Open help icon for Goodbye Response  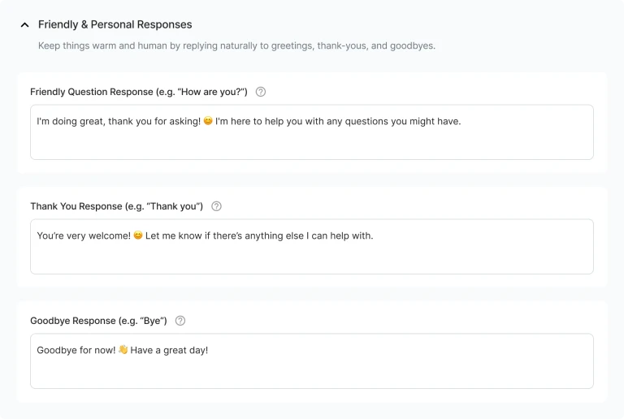click(x=180, y=321)
